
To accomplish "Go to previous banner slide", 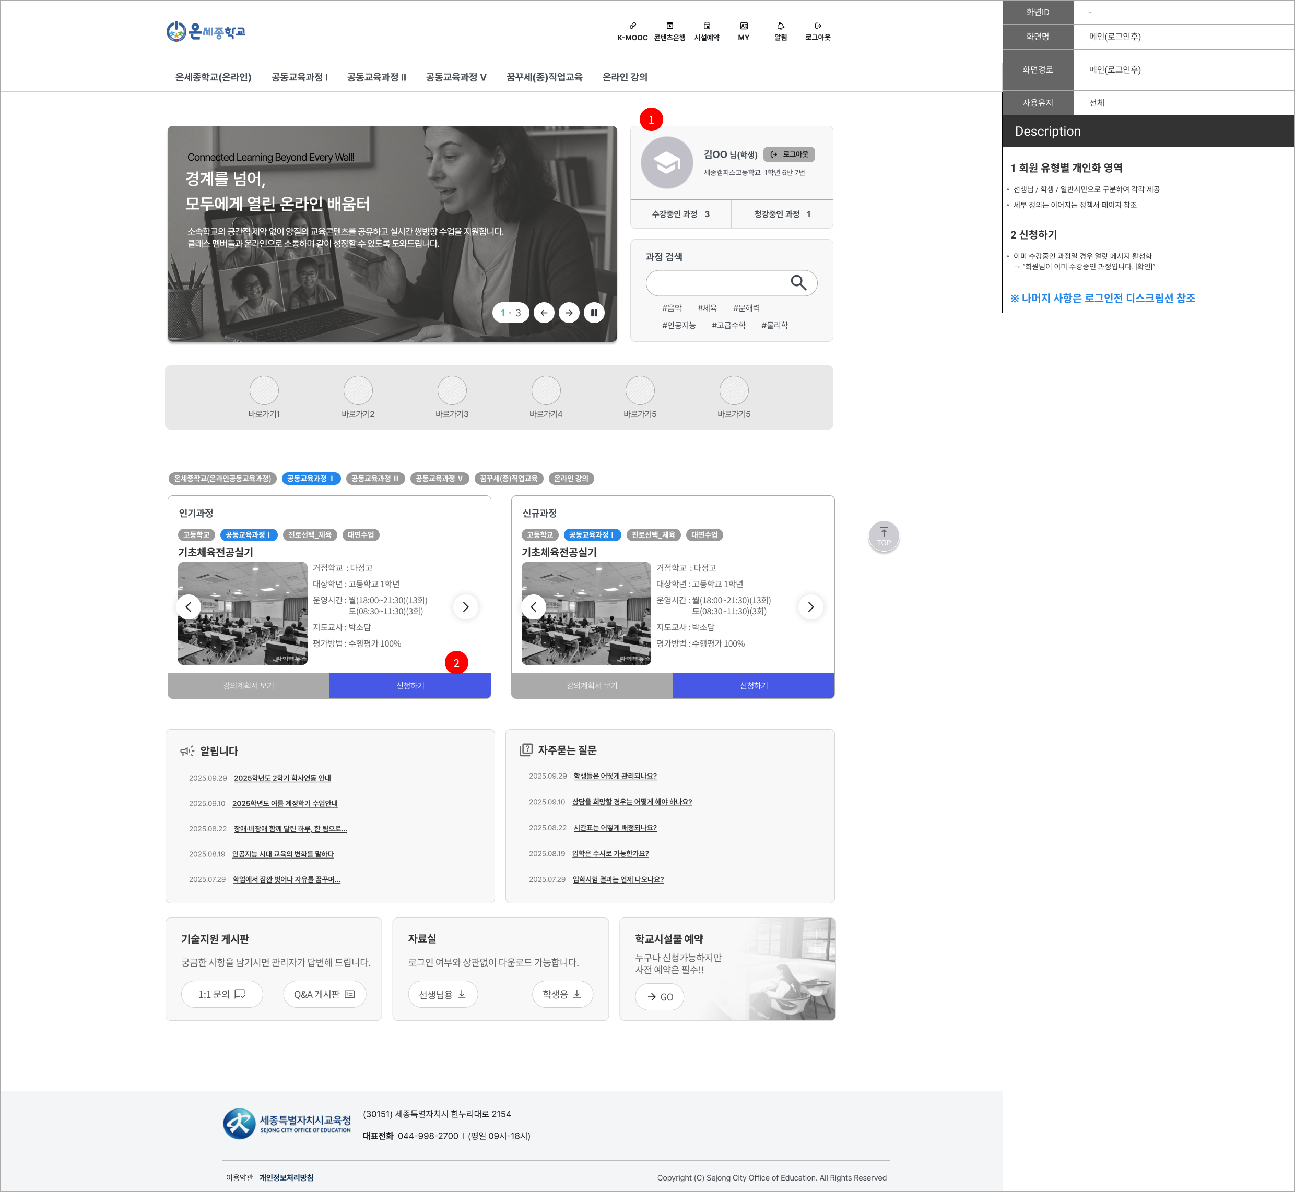I will click(544, 313).
